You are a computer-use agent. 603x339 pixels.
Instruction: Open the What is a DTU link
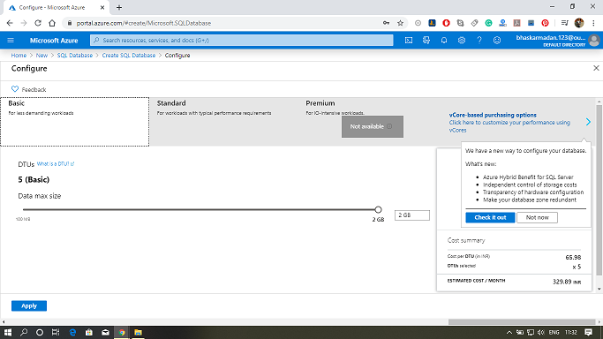(56, 164)
